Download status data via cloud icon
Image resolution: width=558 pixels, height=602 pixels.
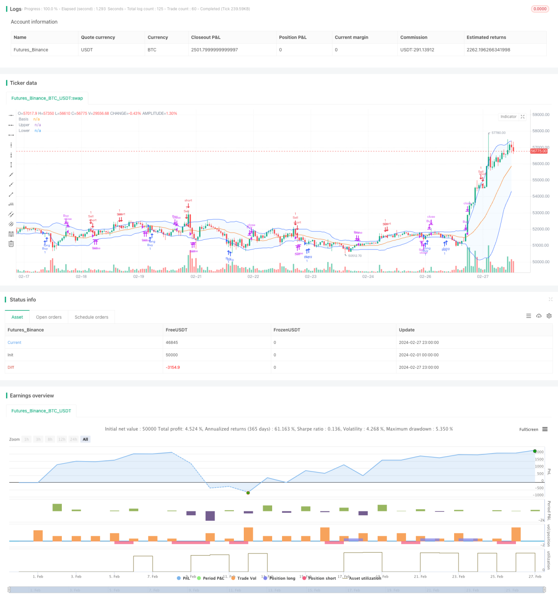tap(539, 316)
